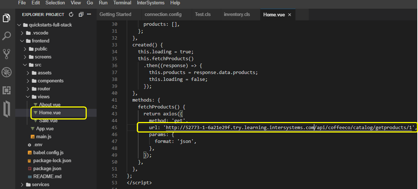
Task: Open App.vue in the file tree
Action: tap(45, 129)
